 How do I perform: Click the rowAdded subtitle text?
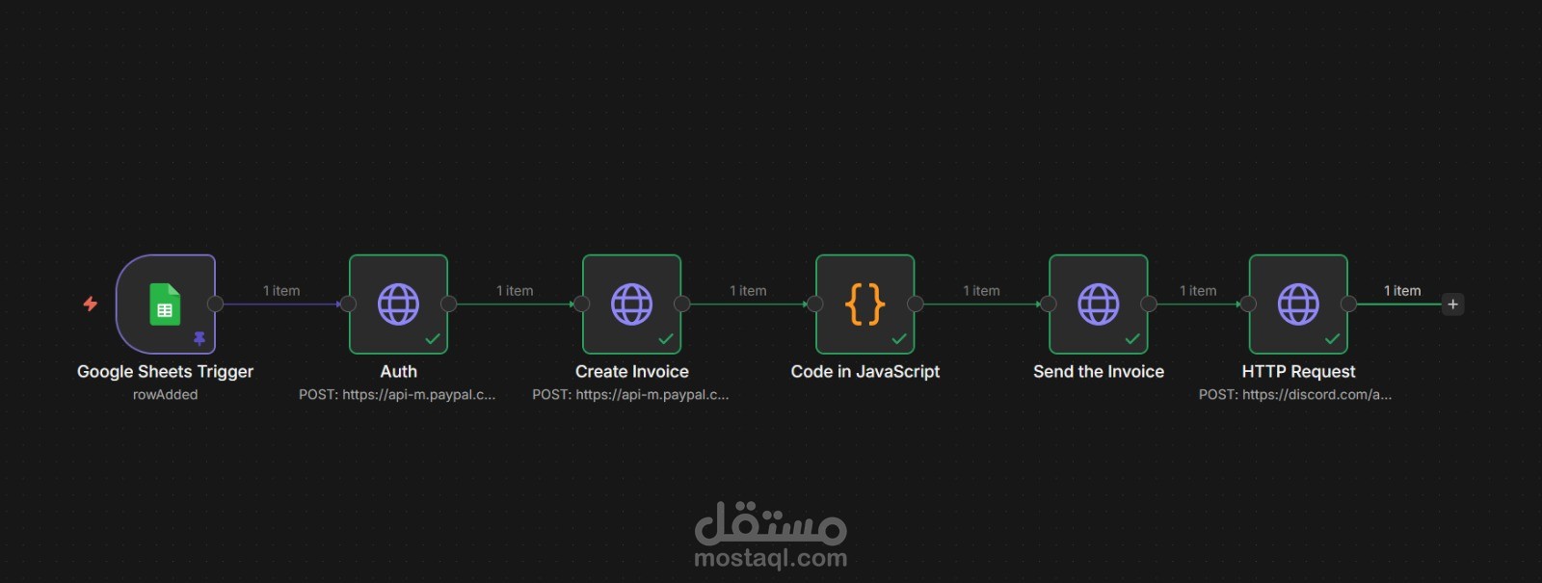coord(165,394)
